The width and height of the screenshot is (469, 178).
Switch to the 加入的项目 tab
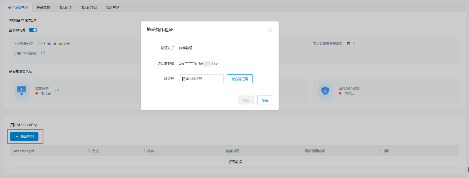[x=88, y=8]
